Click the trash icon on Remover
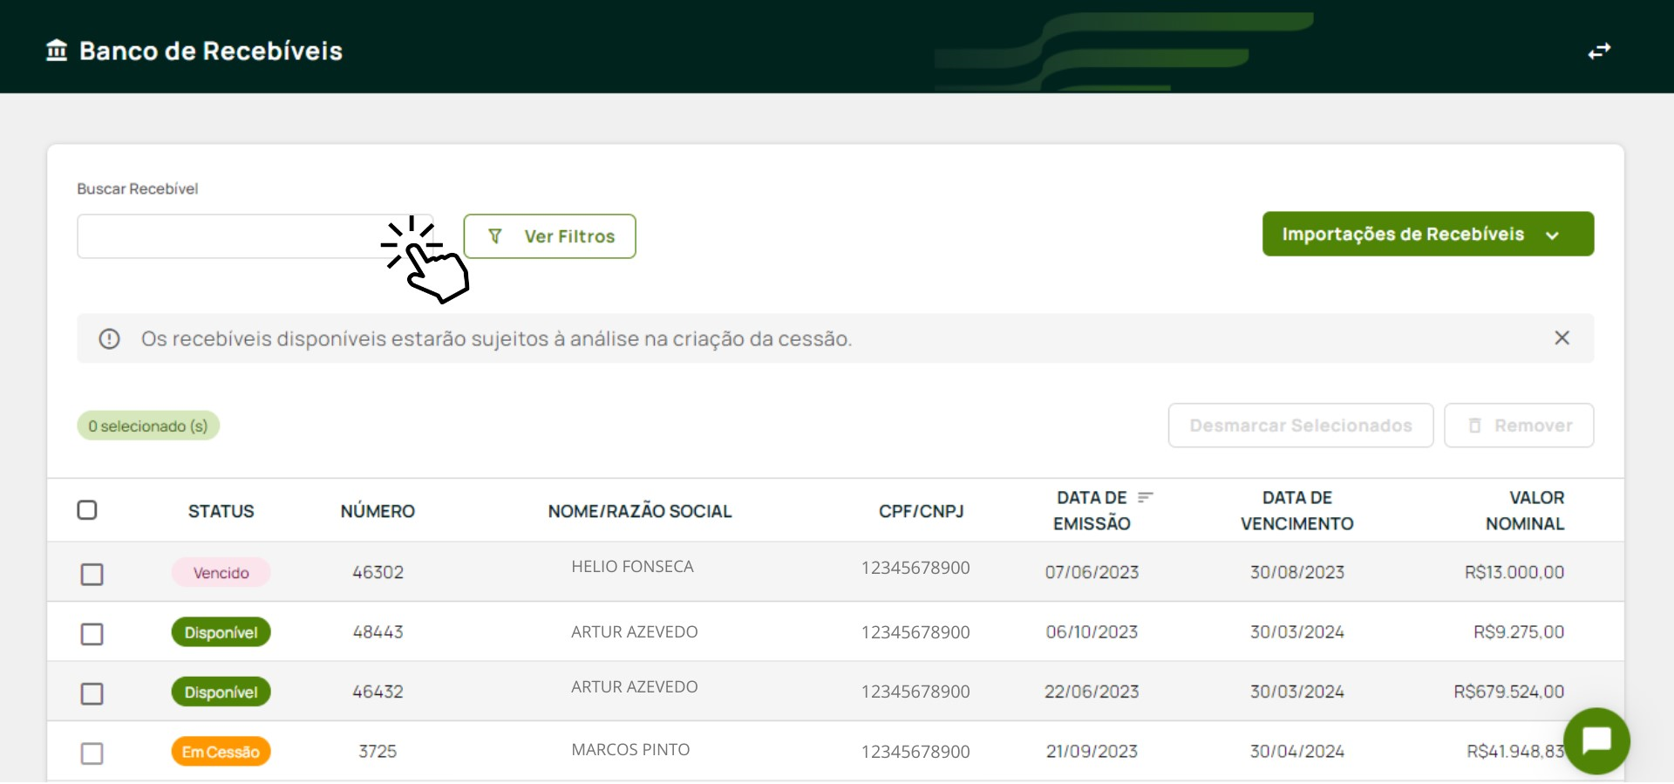 pyautogui.click(x=1475, y=426)
